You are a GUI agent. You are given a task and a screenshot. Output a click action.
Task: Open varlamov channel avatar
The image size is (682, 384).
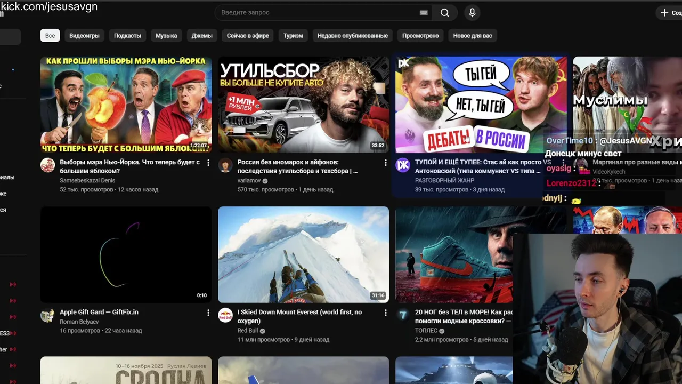coord(225,165)
